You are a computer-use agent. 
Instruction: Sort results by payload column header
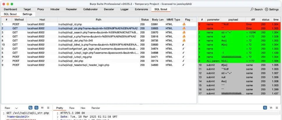233,20
